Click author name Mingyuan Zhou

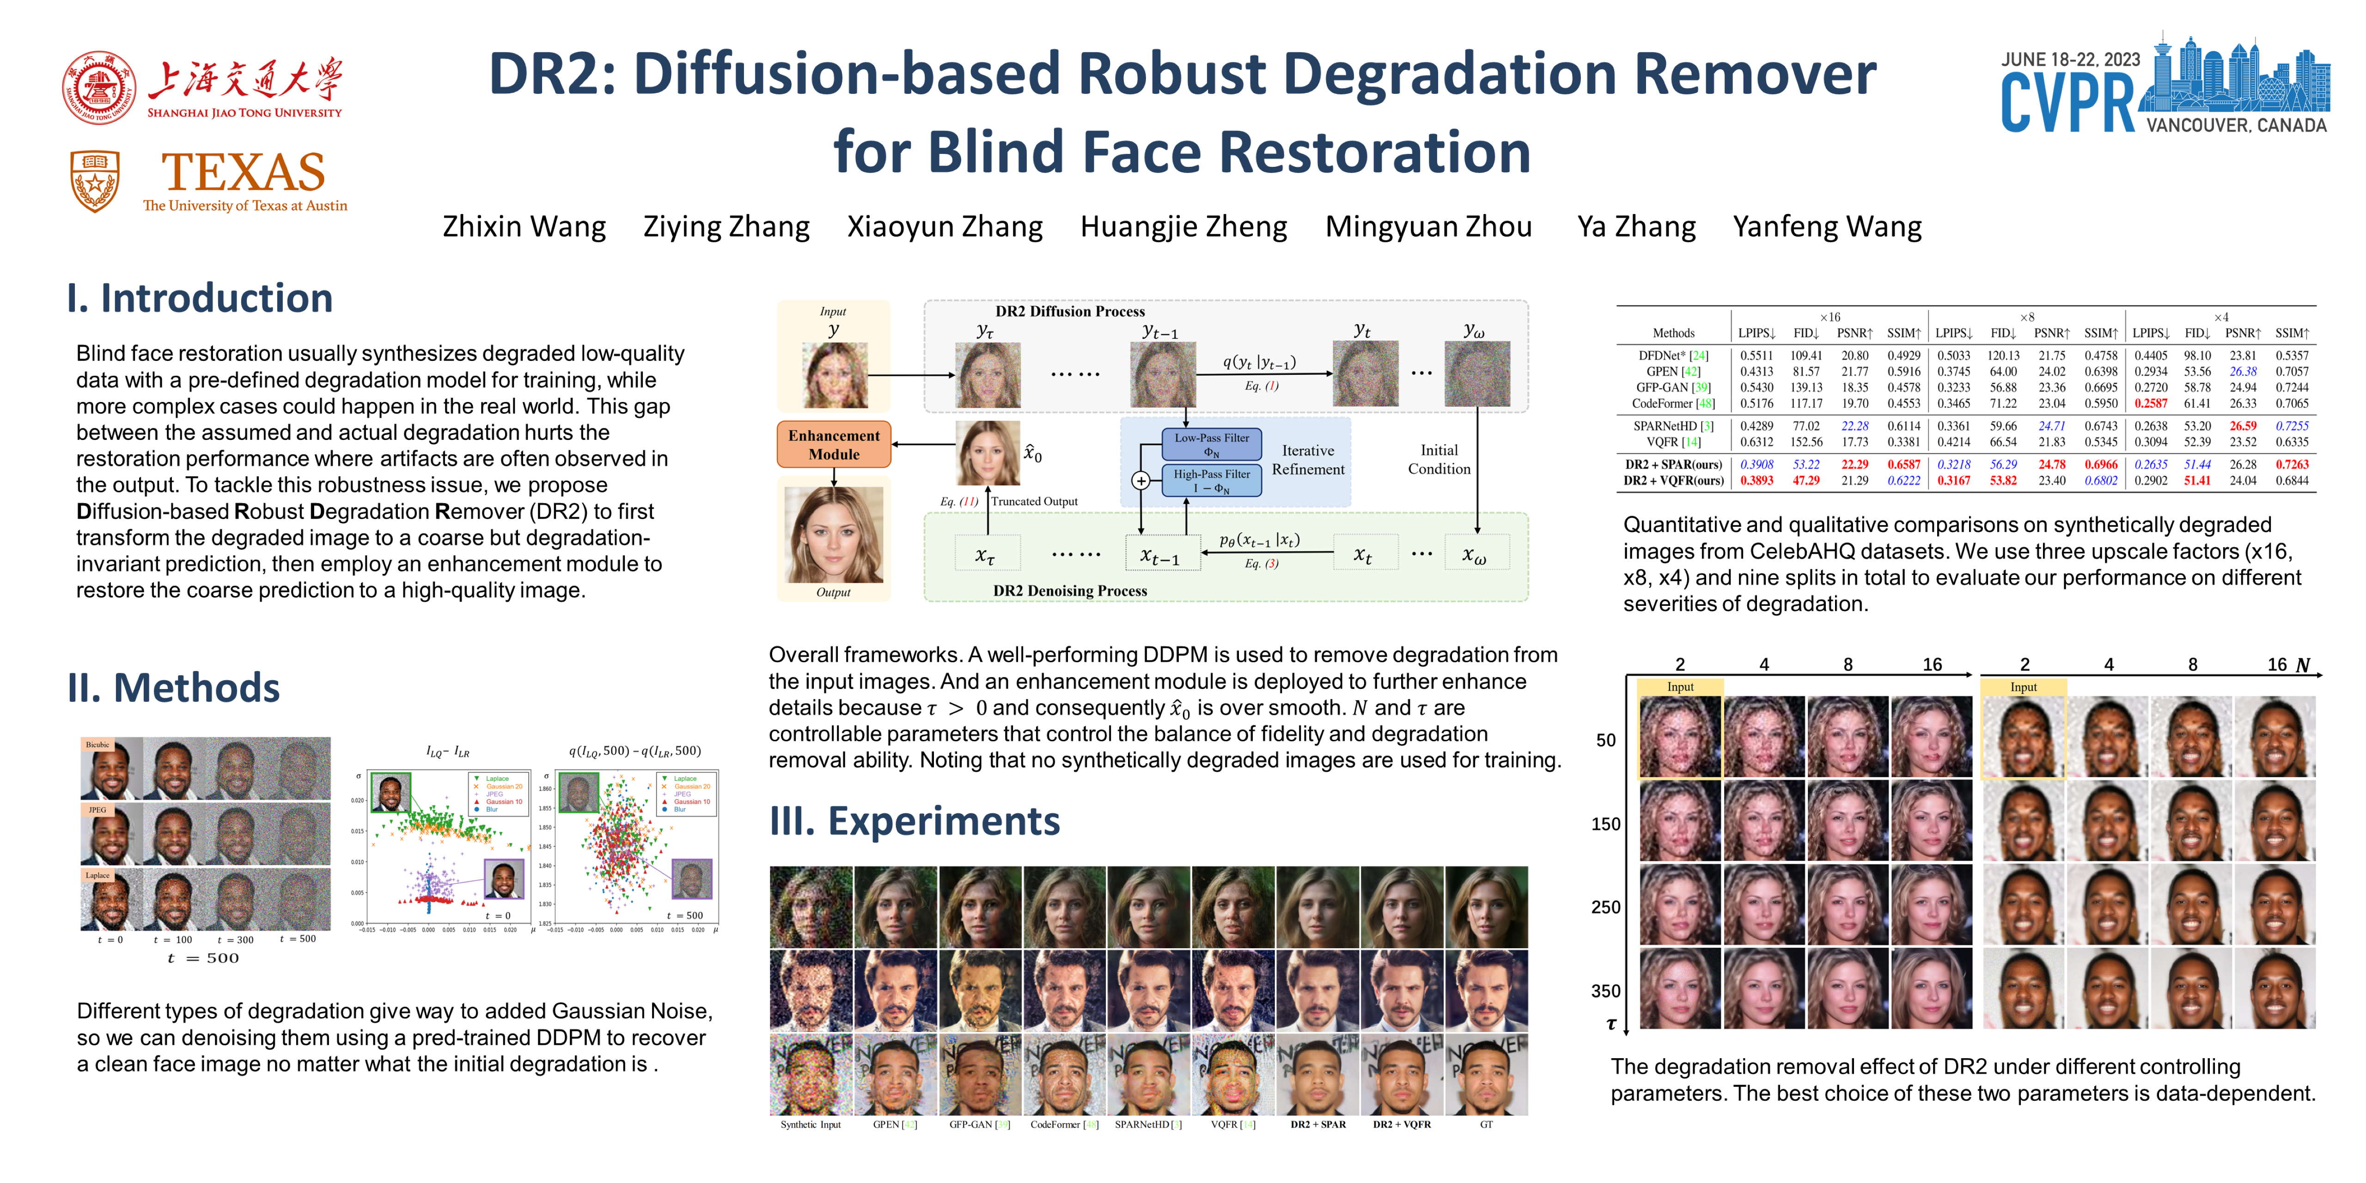click(1427, 227)
